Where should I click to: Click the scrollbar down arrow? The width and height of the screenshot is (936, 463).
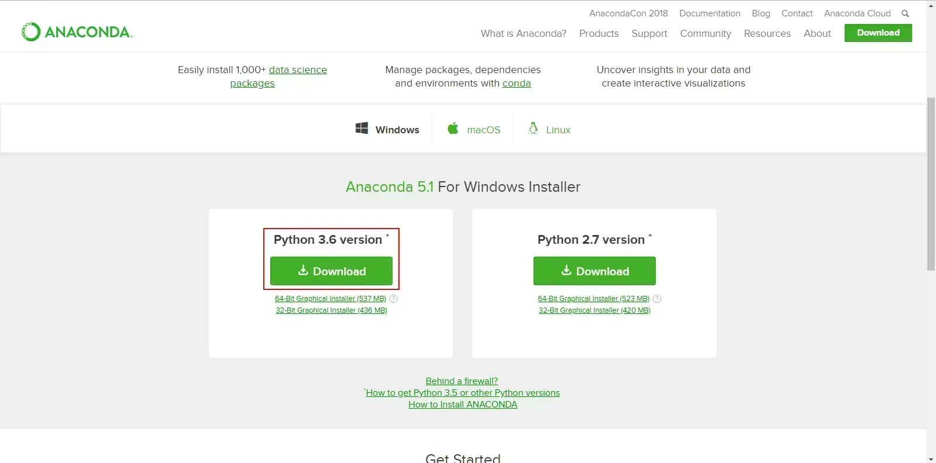coord(931,458)
